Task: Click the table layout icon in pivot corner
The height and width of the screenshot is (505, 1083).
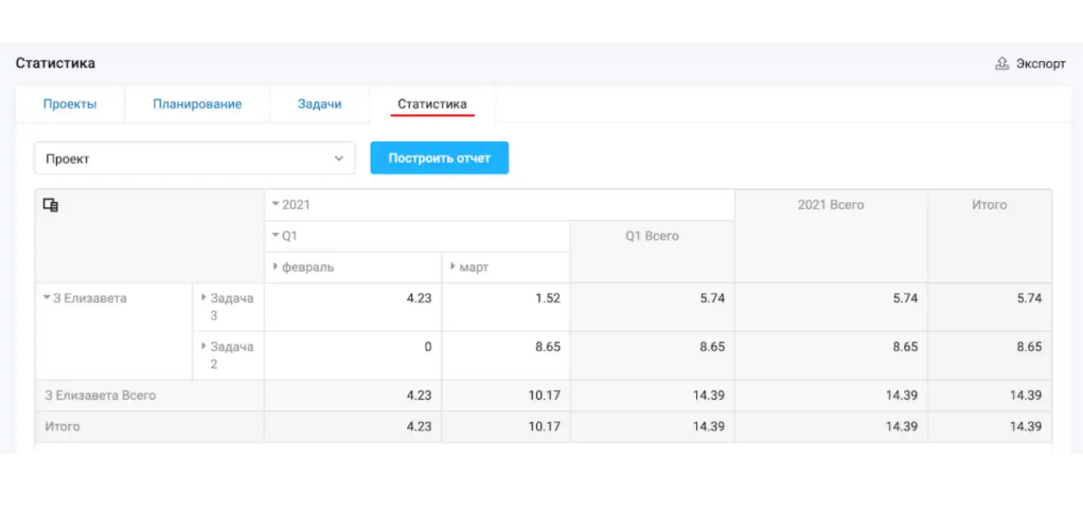Action: click(x=51, y=205)
